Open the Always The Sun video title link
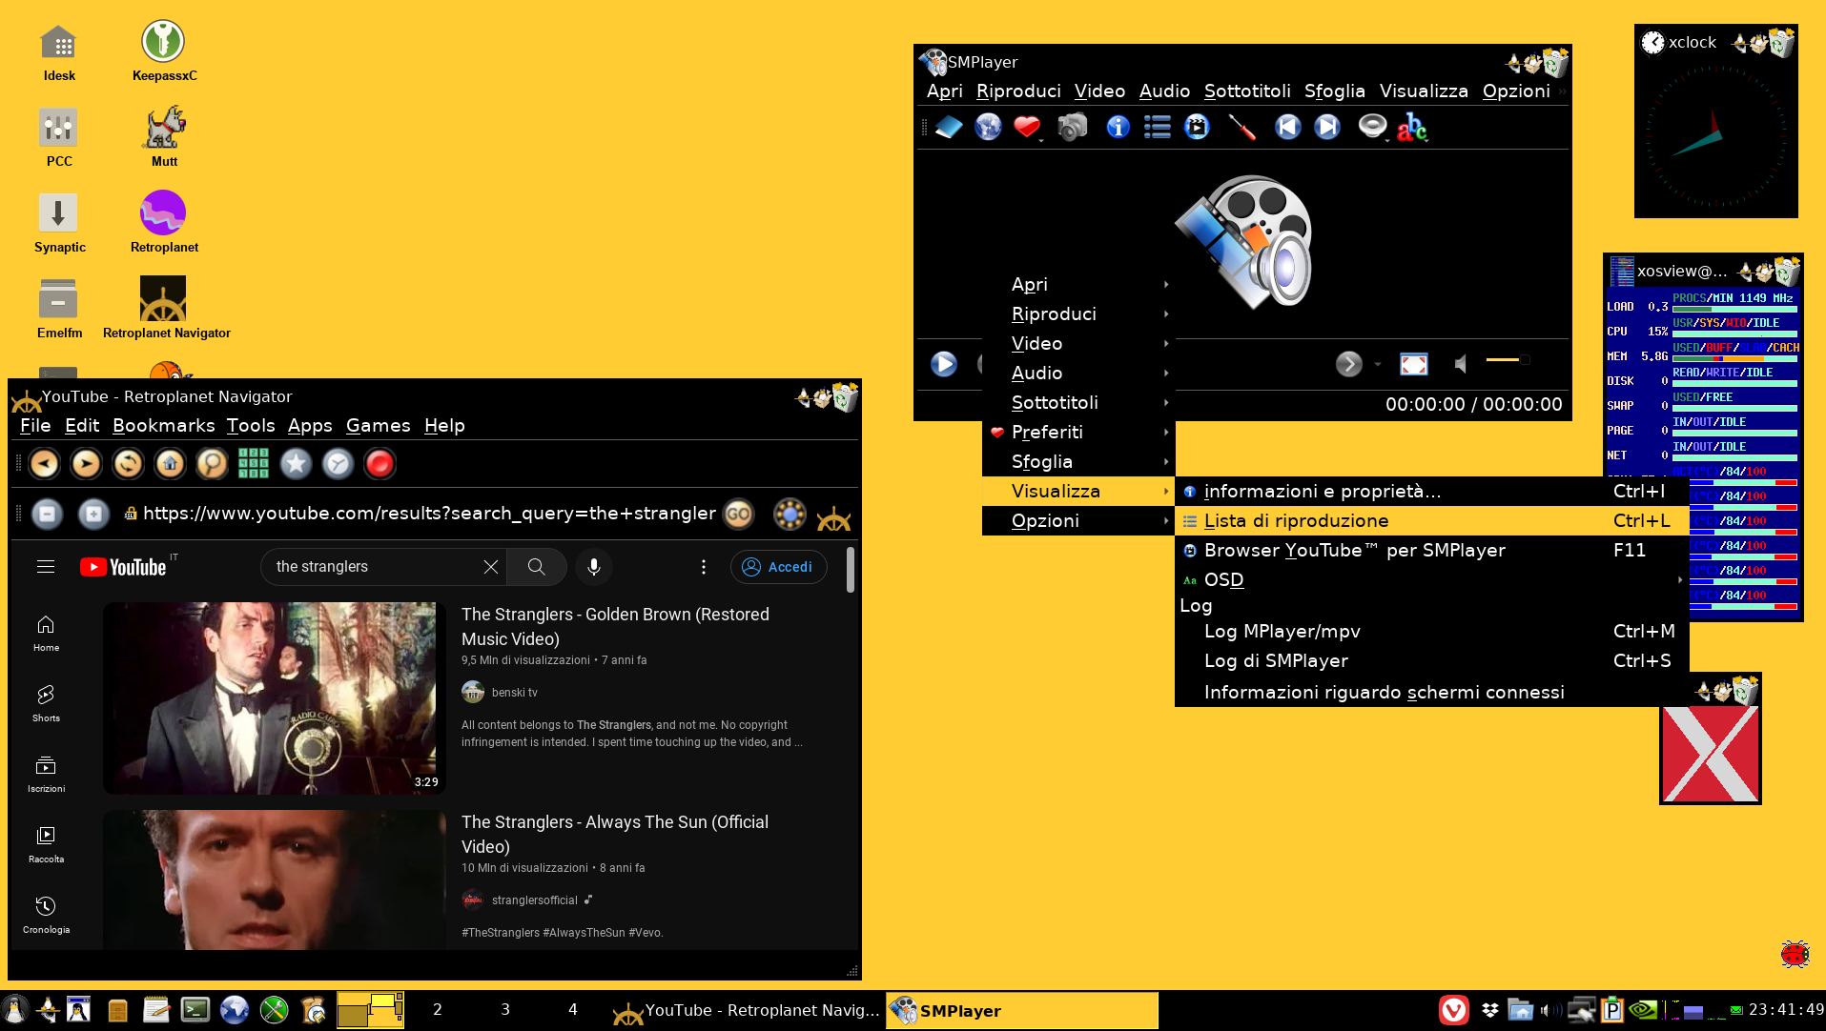Screen dimensions: 1826x1031 [615, 834]
